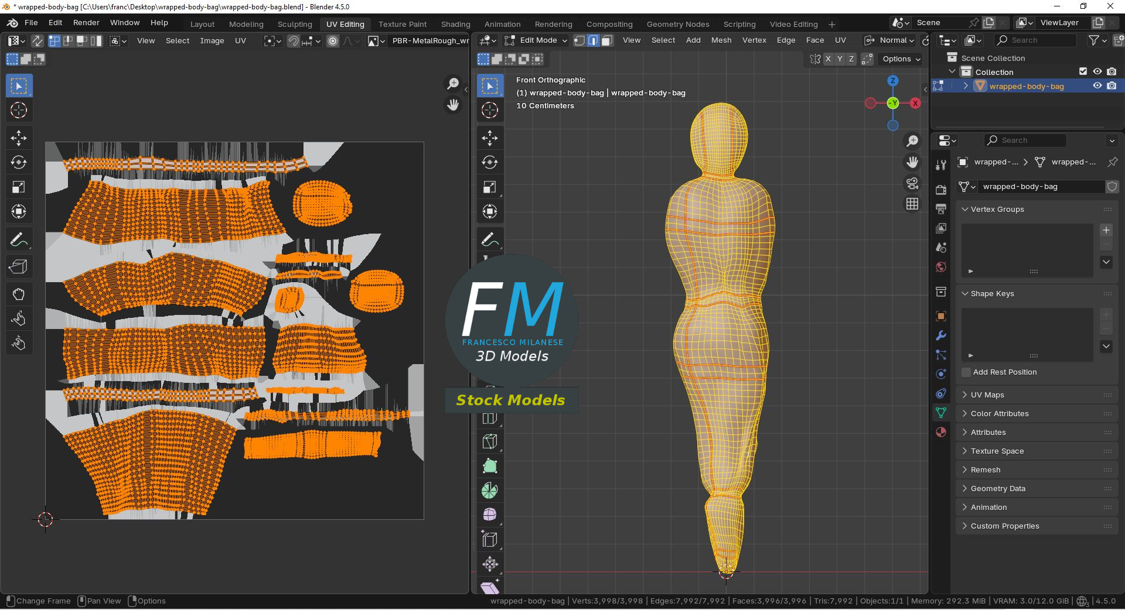This screenshot has height=610, width=1125.
Task: Click the pin icon in Properties header
Action: pos(1112,162)
